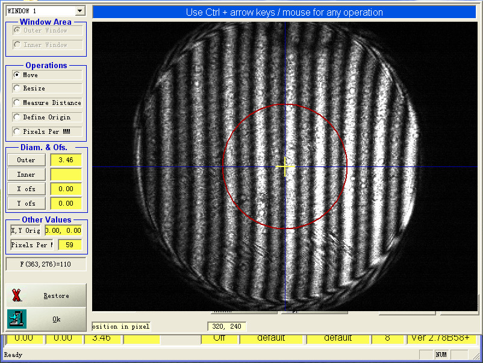Click the red X icon on Restore
This screenshot has height=363, width=483.
click(17, 295)
